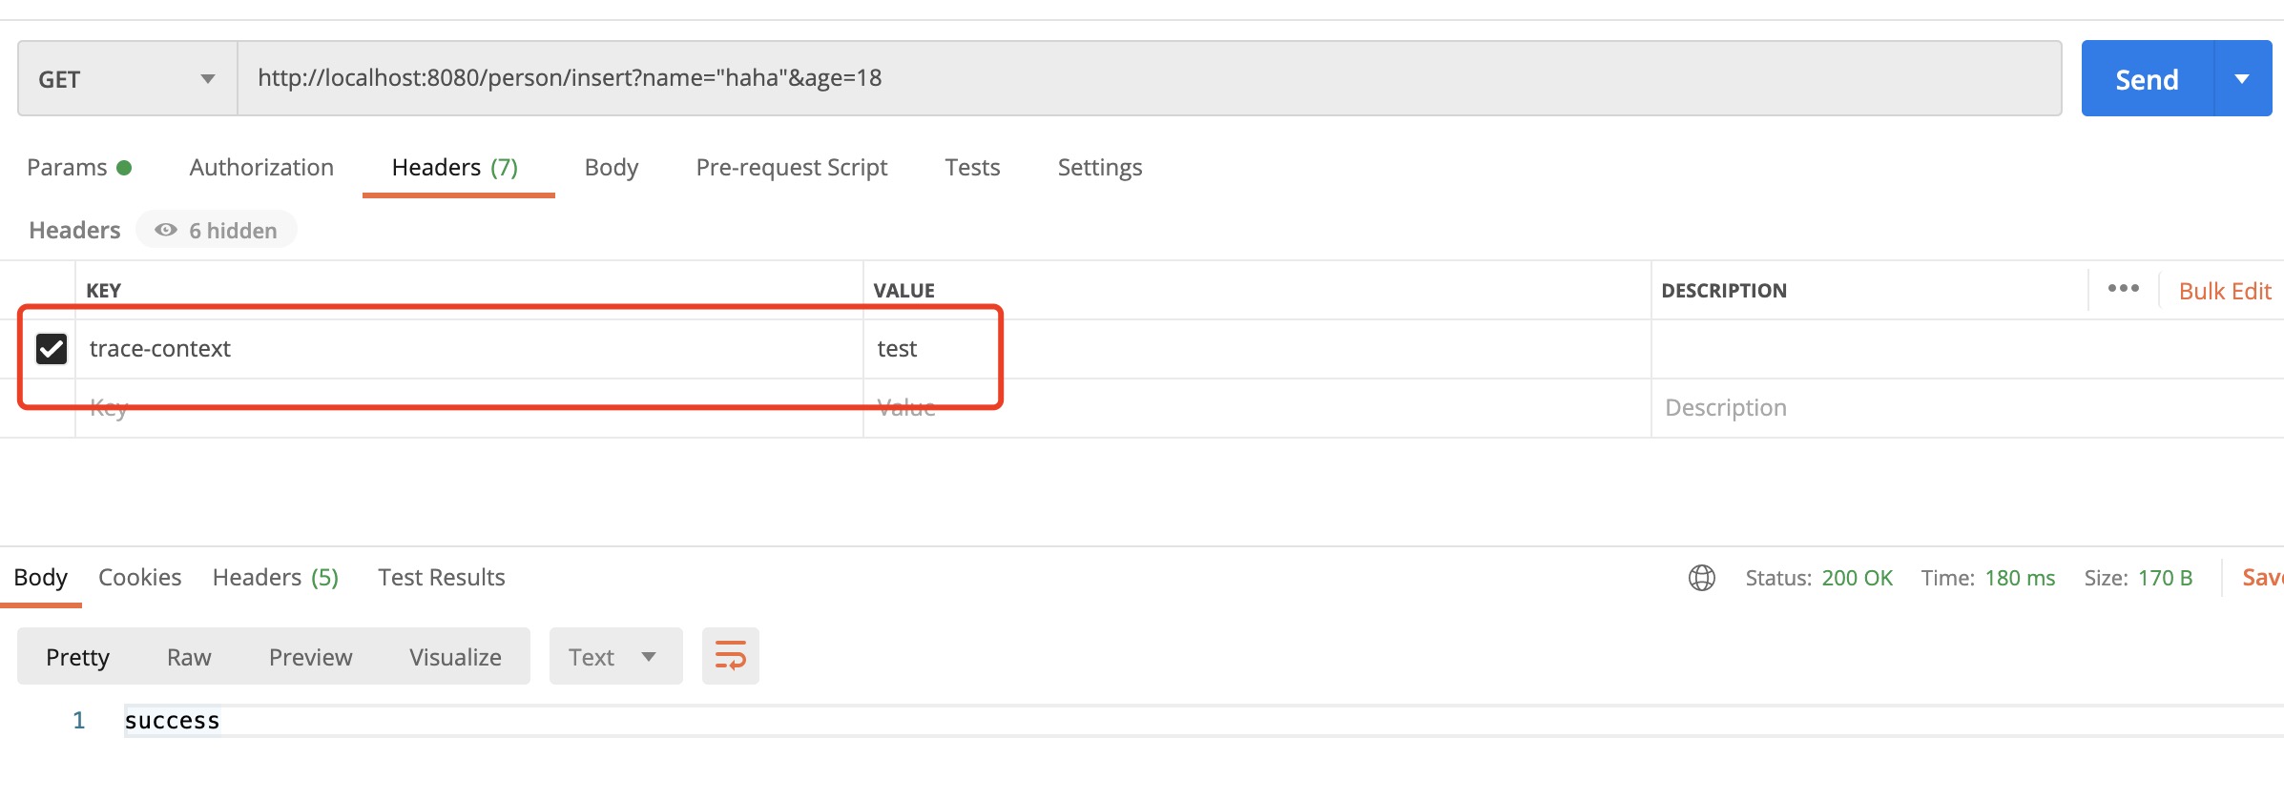Switch to the Preview response view
The image size is (2284, 799).
[310, 657]
